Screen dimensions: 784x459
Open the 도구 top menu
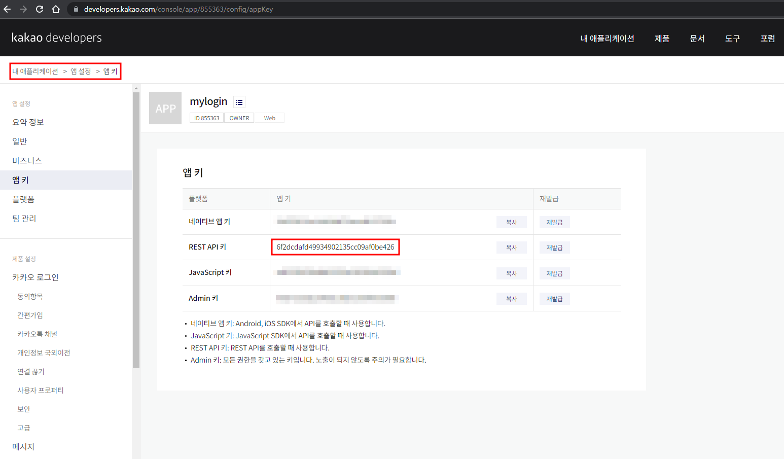coord(732,39)
